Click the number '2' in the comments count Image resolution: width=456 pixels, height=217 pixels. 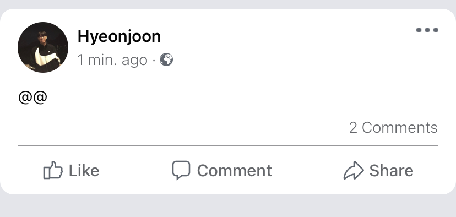[x=353, y=128]
